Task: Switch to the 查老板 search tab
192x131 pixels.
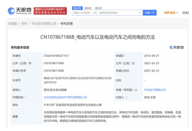Action: pos(88,8)
